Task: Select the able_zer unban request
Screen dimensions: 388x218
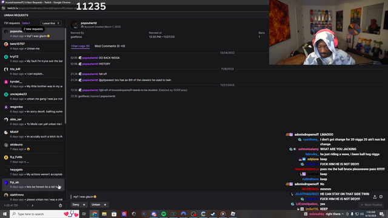Action: (x=33, y=122)
